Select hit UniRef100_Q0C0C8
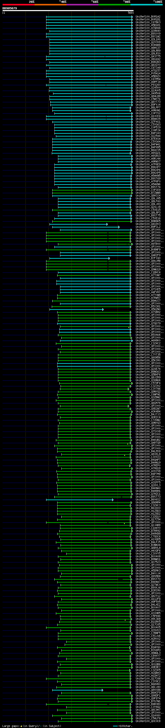Screen dimensions: 165x728 click(148, 721)
